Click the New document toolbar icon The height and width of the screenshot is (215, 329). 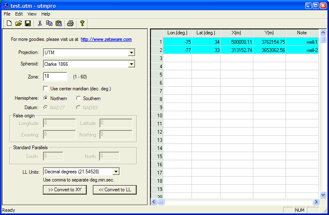click(x=9, y=23)
